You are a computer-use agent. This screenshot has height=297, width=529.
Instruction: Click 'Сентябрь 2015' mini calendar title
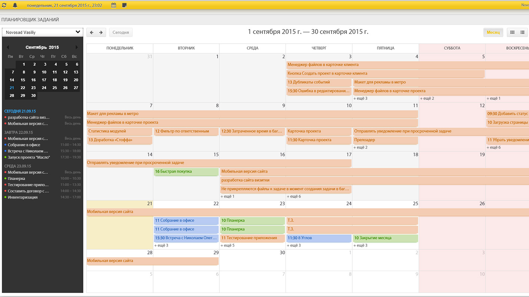[x=42, y=47]
